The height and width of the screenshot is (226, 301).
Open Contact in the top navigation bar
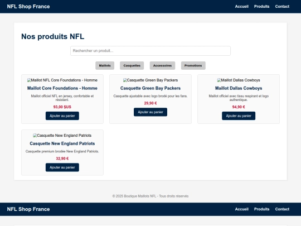[x=282, y=7]
